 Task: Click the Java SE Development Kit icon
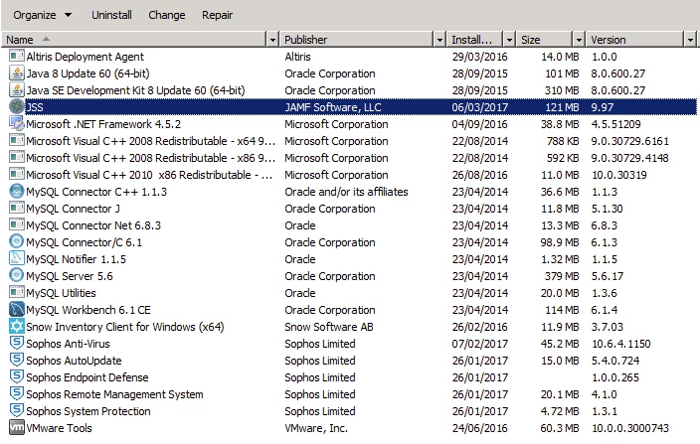tap(17, 90)
